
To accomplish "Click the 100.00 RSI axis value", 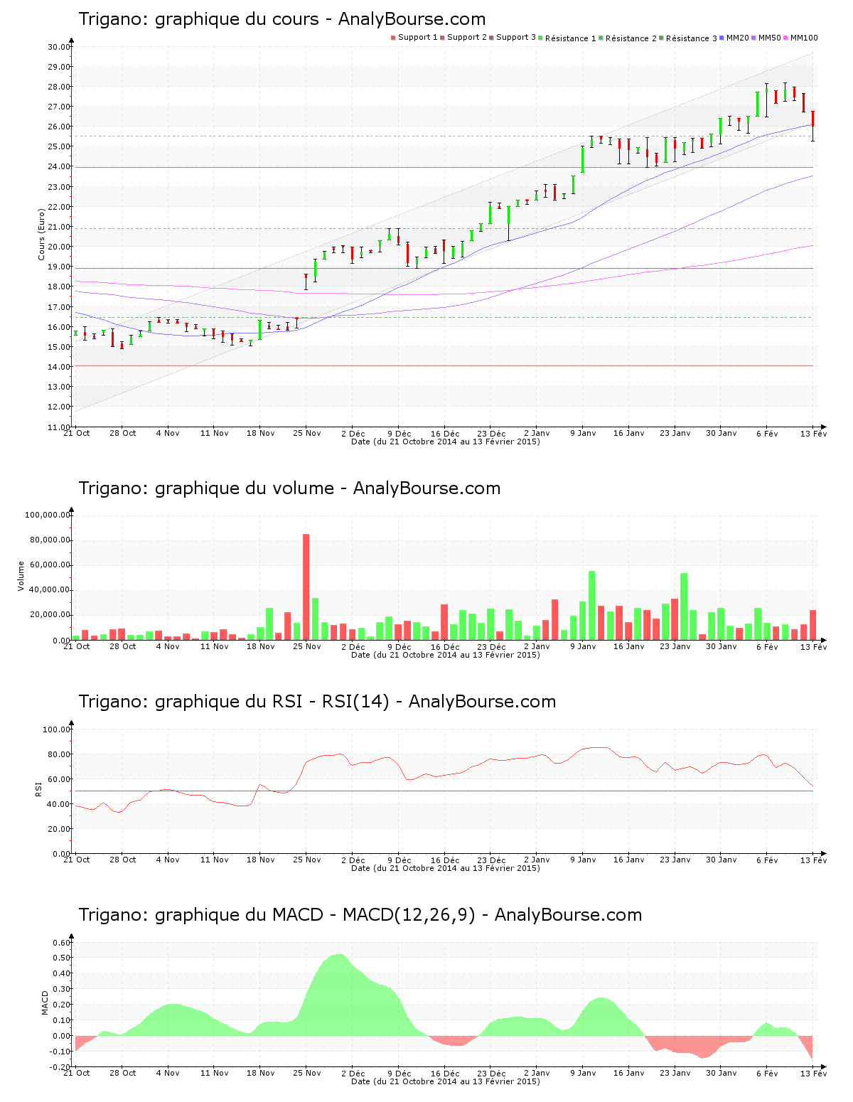I will [57, 729].
